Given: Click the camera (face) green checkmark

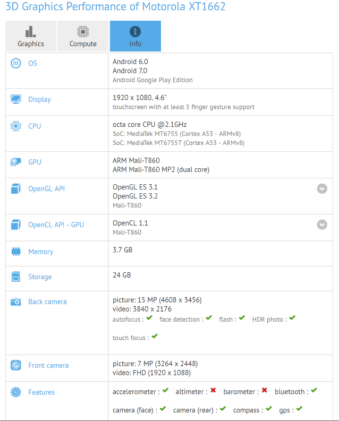Looking at the screenshot, I should (x=163, y=409).
